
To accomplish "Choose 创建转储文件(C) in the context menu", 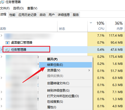I will 66,83.
